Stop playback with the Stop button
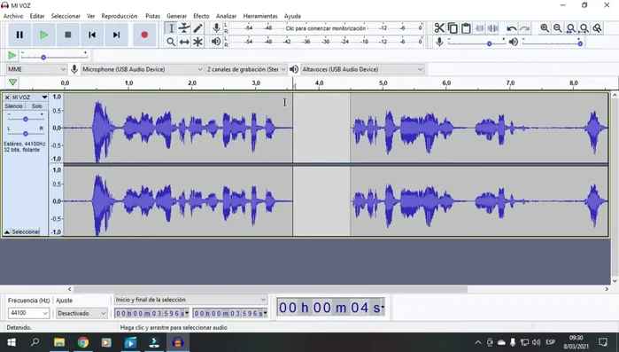The image size is (619, 352). (68, 35)
